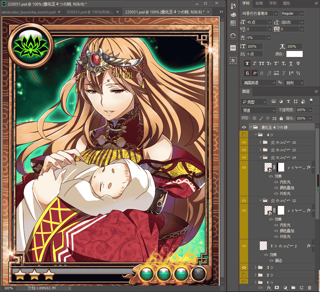Show the 4つ group visibility
Screen dimensions: 320x292
(244, 135)
